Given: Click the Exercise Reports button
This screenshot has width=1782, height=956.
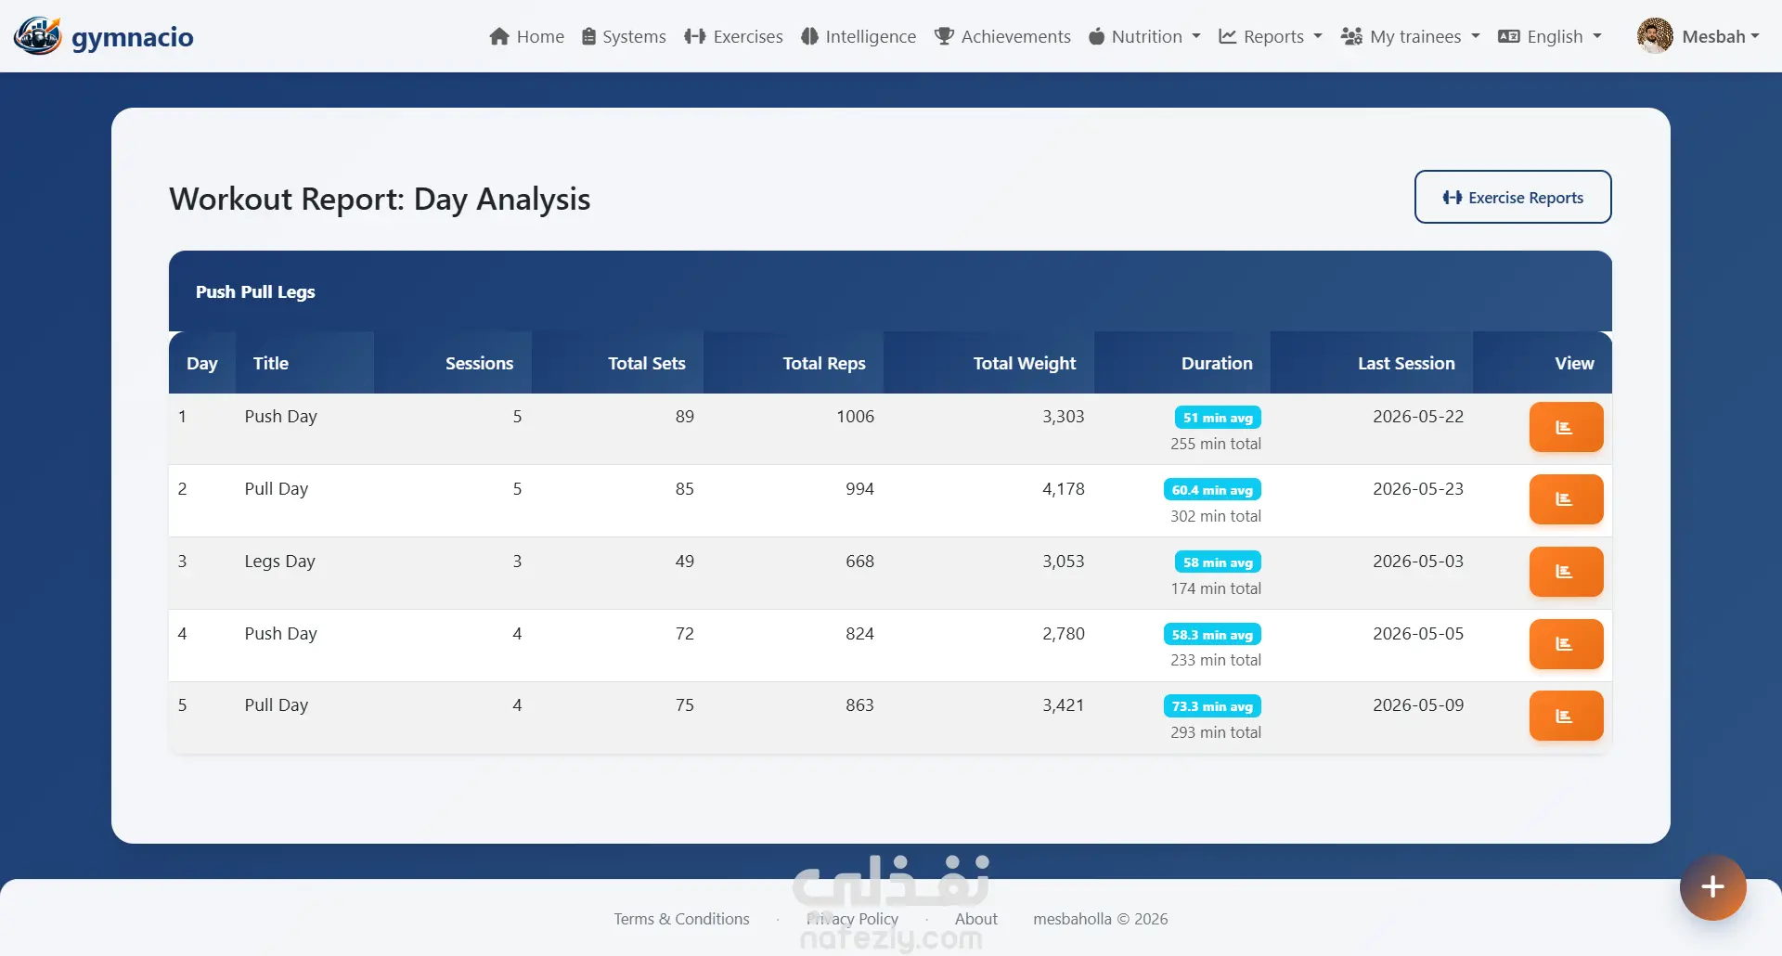Looking at the screenshot, I should [1513, 197].
